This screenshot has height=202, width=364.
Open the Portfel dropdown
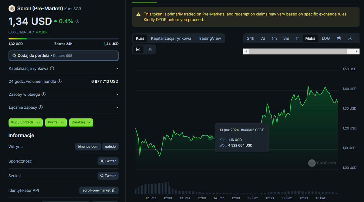(56, 122)
